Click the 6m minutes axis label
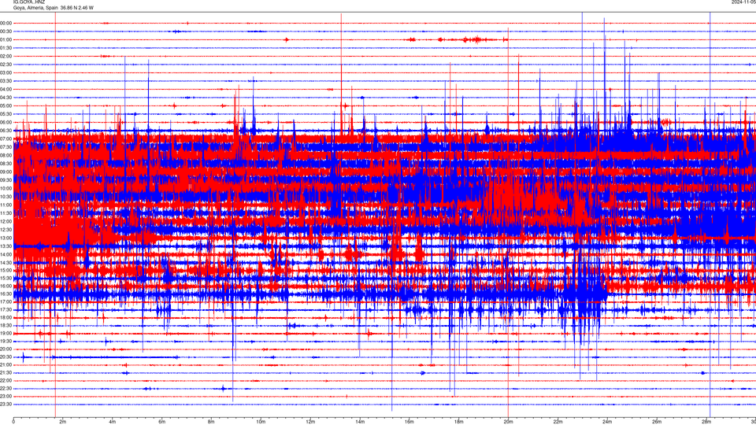Image resolution: width=756 pixels, height=425 pixels. coord(162,422)
